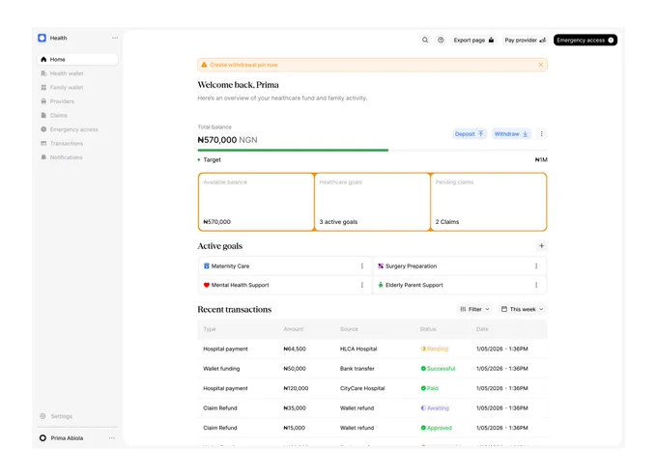The height and width of the screenshot is (476, 657).
Task: Click the Maternity Care goal icon
Action: [x=206, y=266]
